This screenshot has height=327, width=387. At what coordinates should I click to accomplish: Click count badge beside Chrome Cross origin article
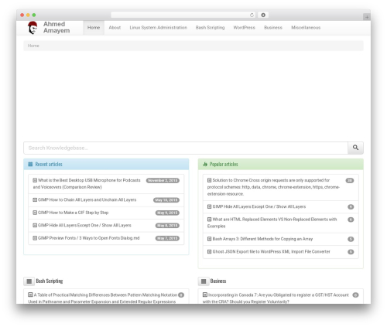(350, 180)
